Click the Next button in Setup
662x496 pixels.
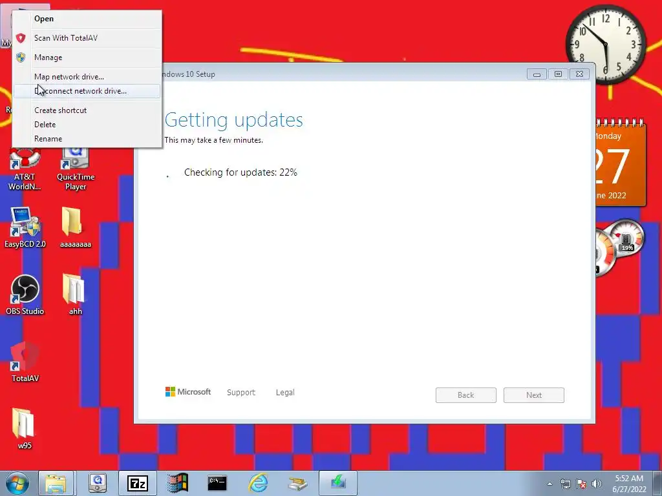[x=533, y=395]
